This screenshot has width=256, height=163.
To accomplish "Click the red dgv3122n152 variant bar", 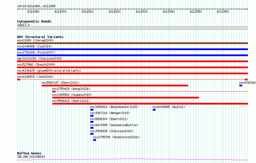I will 132,61.
